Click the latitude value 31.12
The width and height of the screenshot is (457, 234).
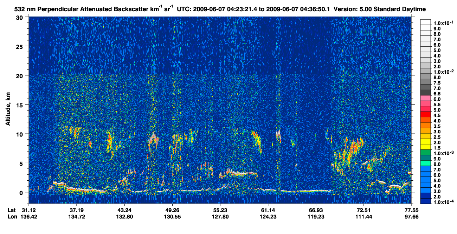(29, 210)
